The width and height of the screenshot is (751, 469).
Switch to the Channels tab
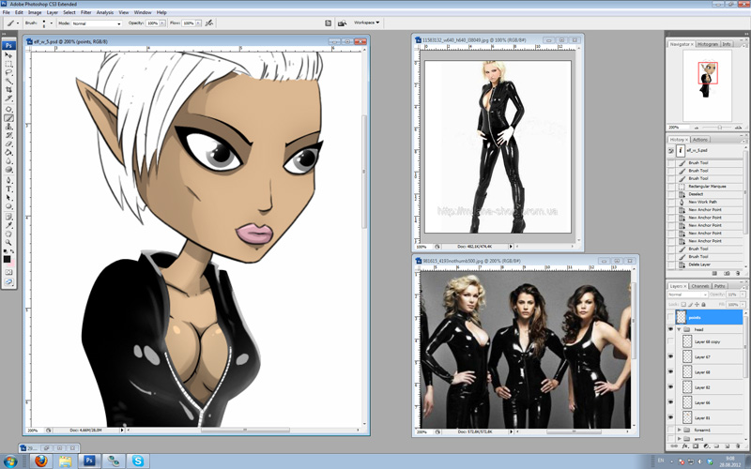[x=699, y=286]
